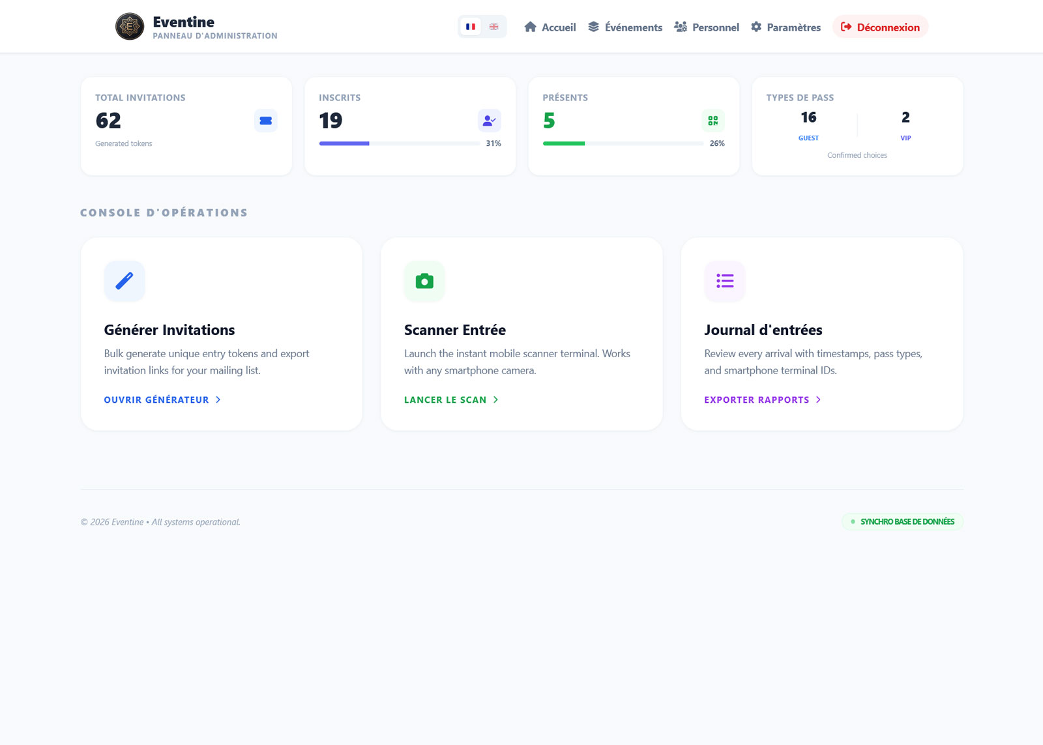Click the user-check icon in Inscrits card
The height and width of the screenshot is (745, 1043).
(x=490, y=121)
